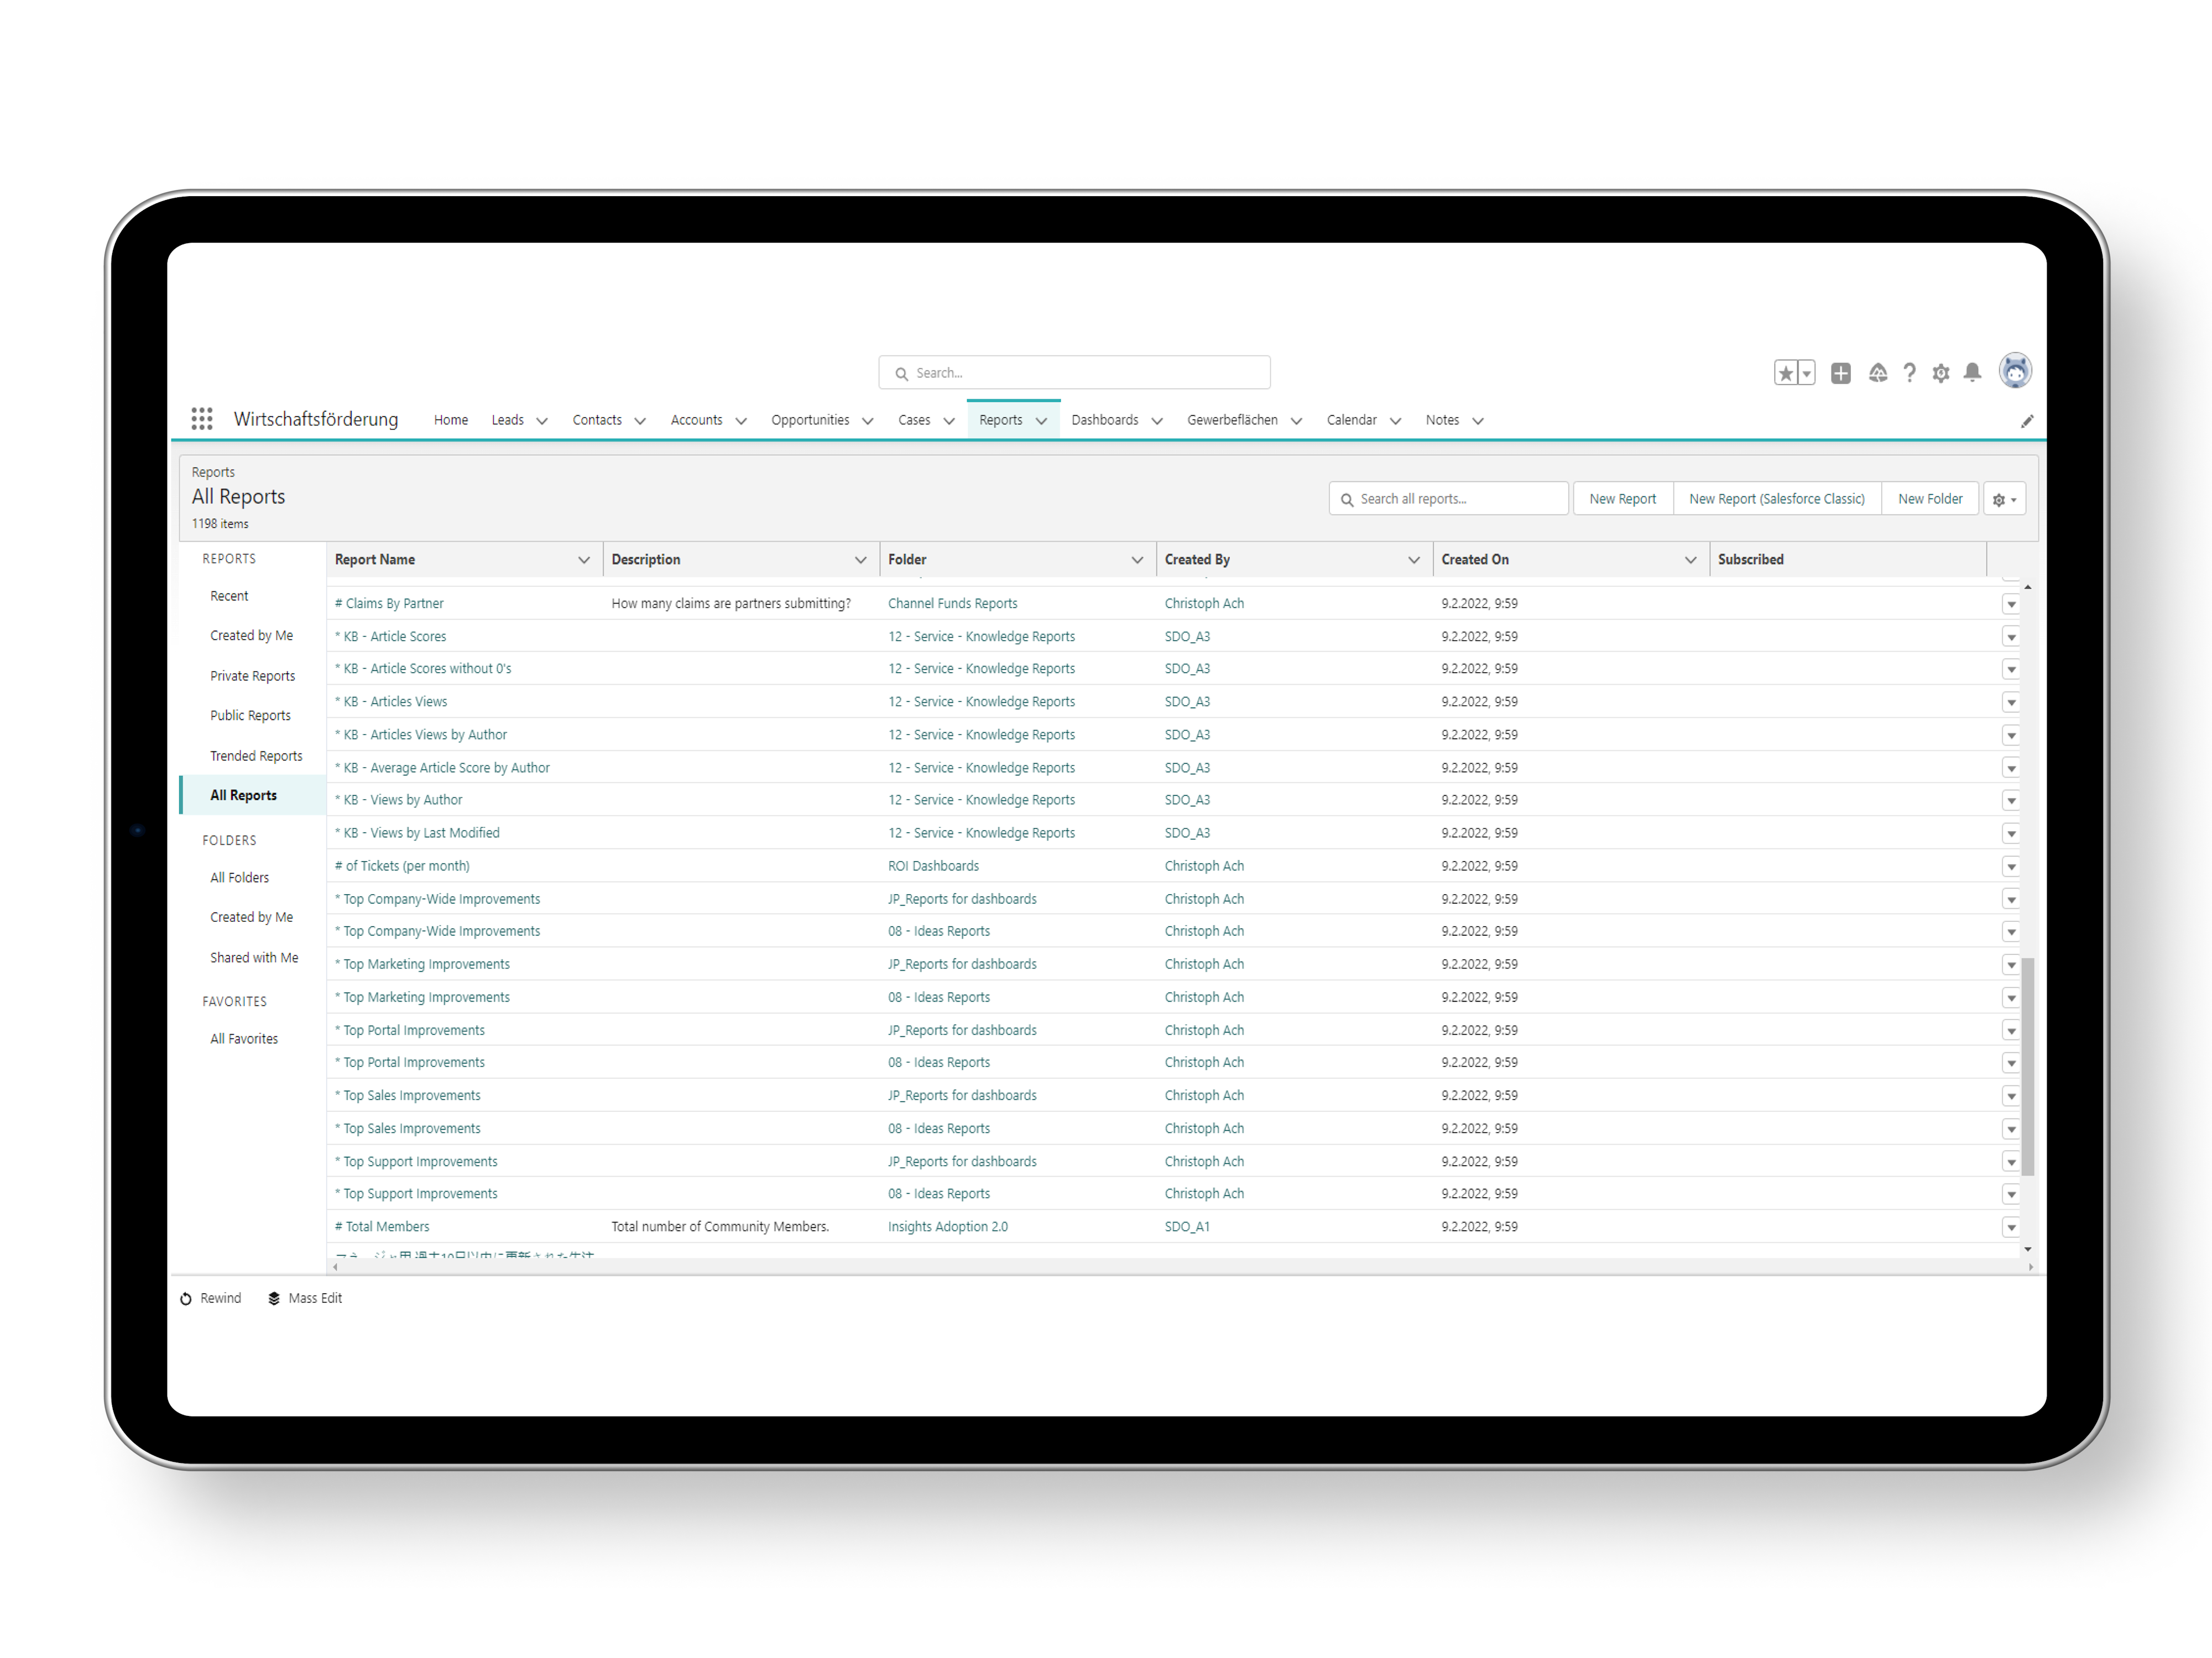Screen dimensions: 2212x1658
Task: View the notifications bell
Action: coord(1972,373)
